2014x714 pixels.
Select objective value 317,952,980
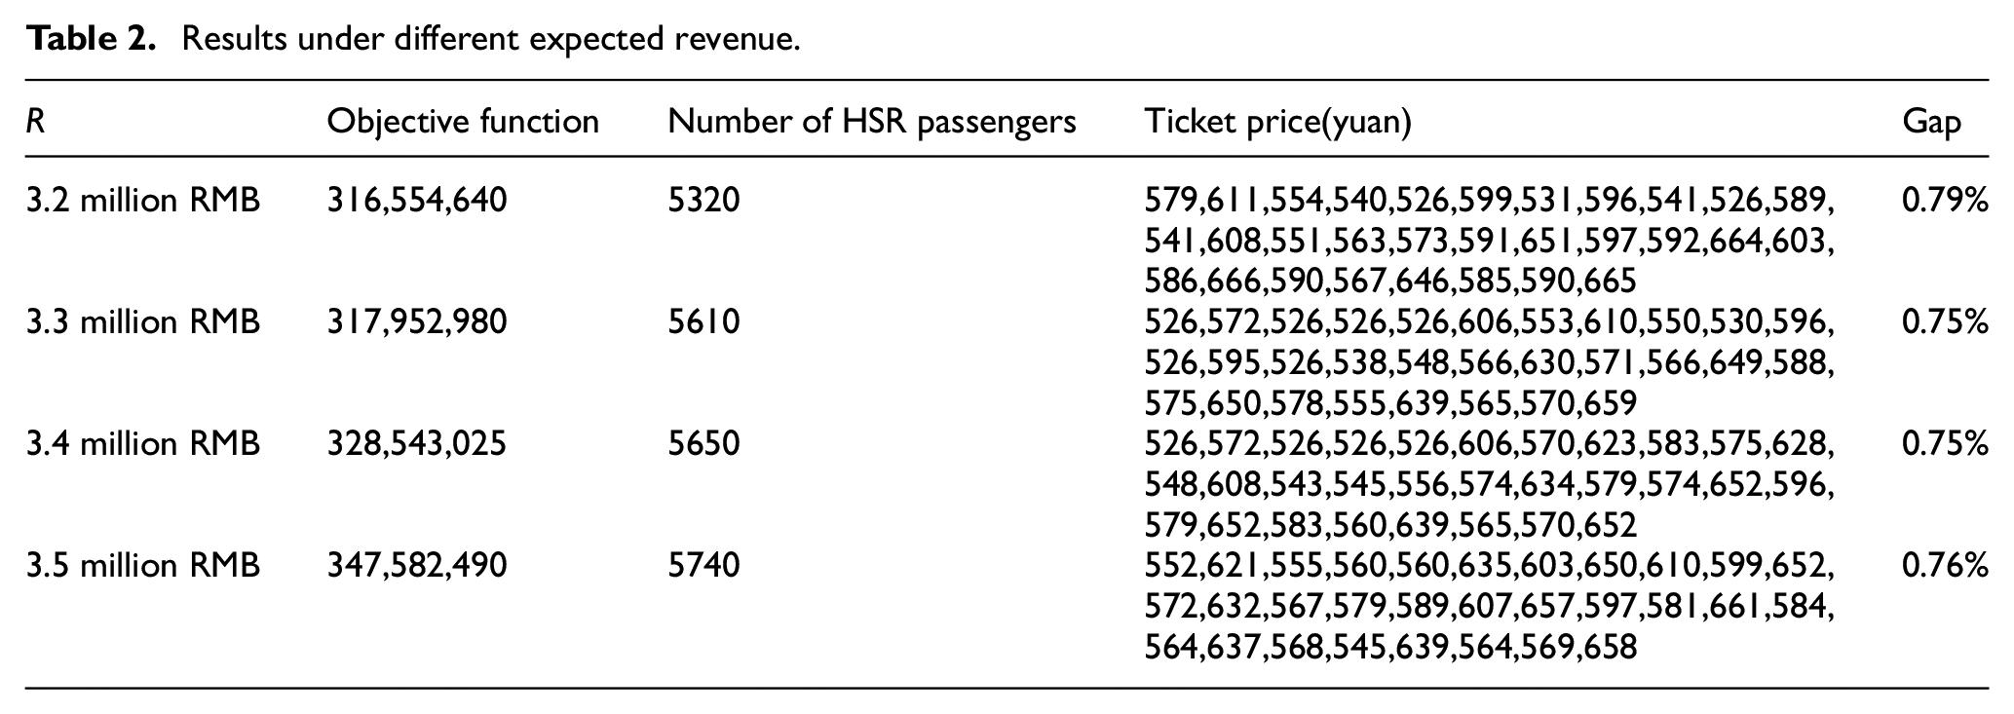click(417, 322)
